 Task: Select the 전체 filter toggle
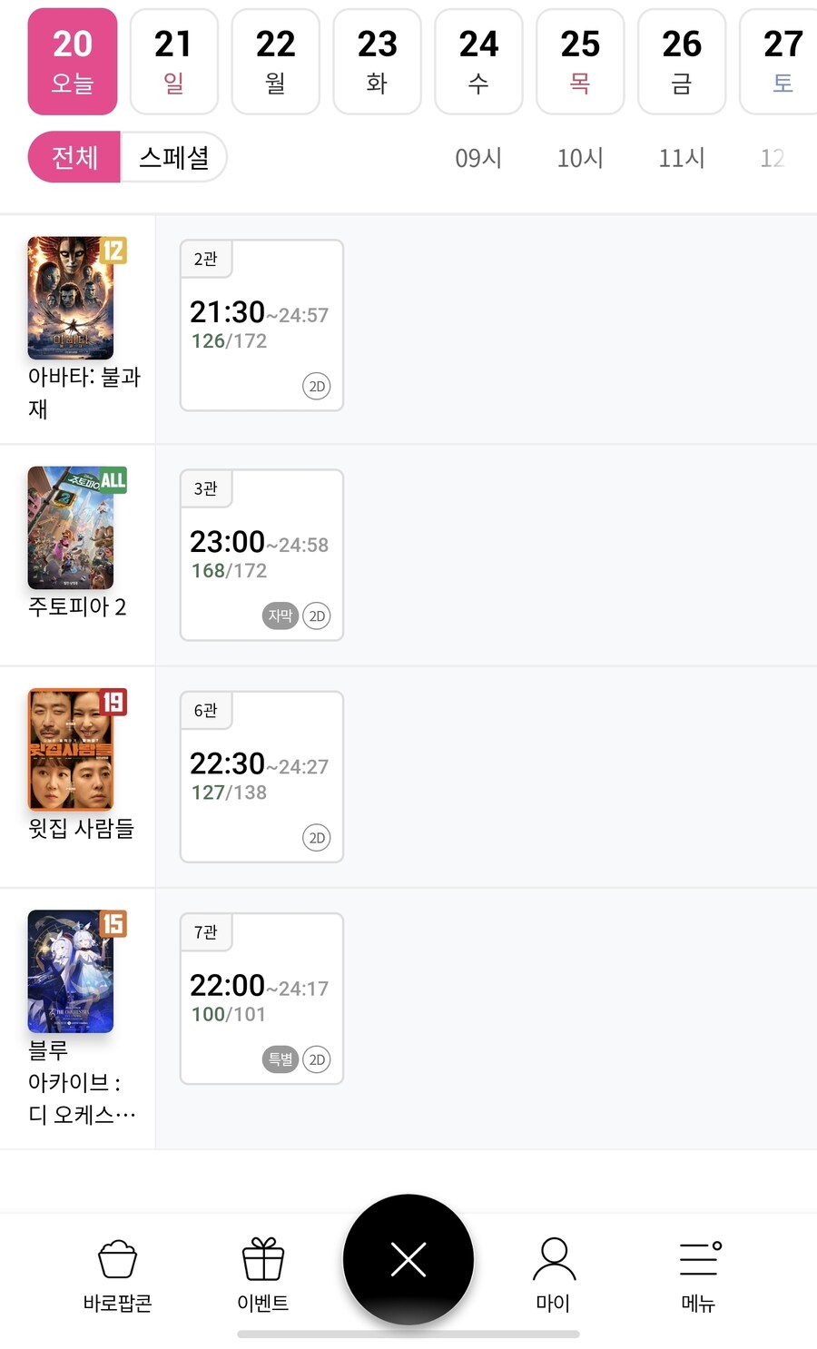(x=74, y=157)
